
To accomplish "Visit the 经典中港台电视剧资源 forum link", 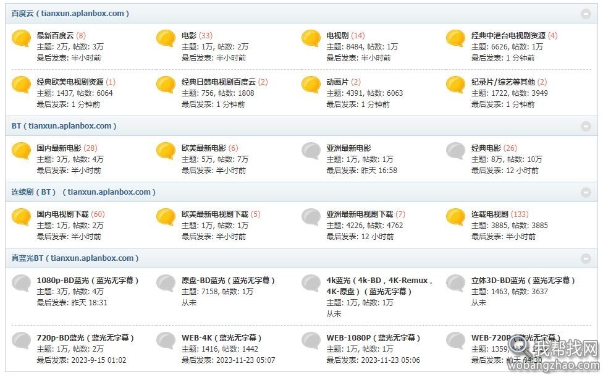I will (x=508, y=36).
